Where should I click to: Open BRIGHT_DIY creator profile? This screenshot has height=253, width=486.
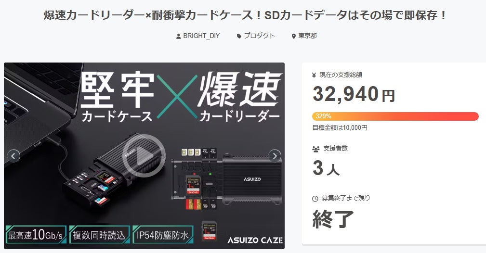click(x=201, y=36)
